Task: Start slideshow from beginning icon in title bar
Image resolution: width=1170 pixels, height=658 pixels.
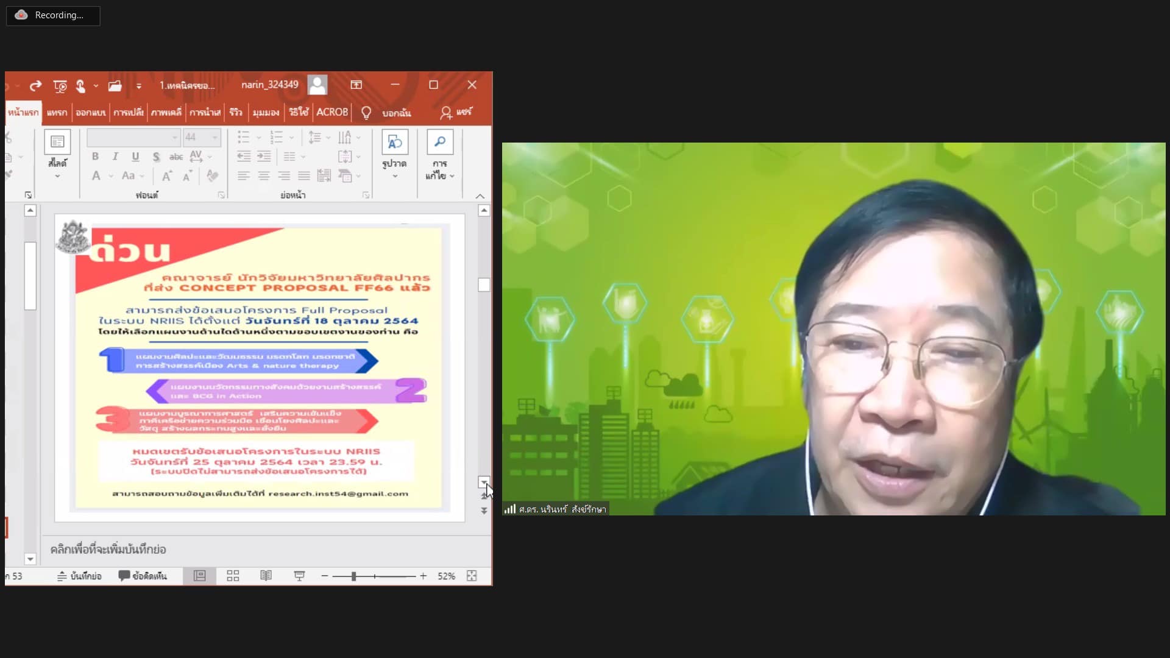Action: (60, 86)
